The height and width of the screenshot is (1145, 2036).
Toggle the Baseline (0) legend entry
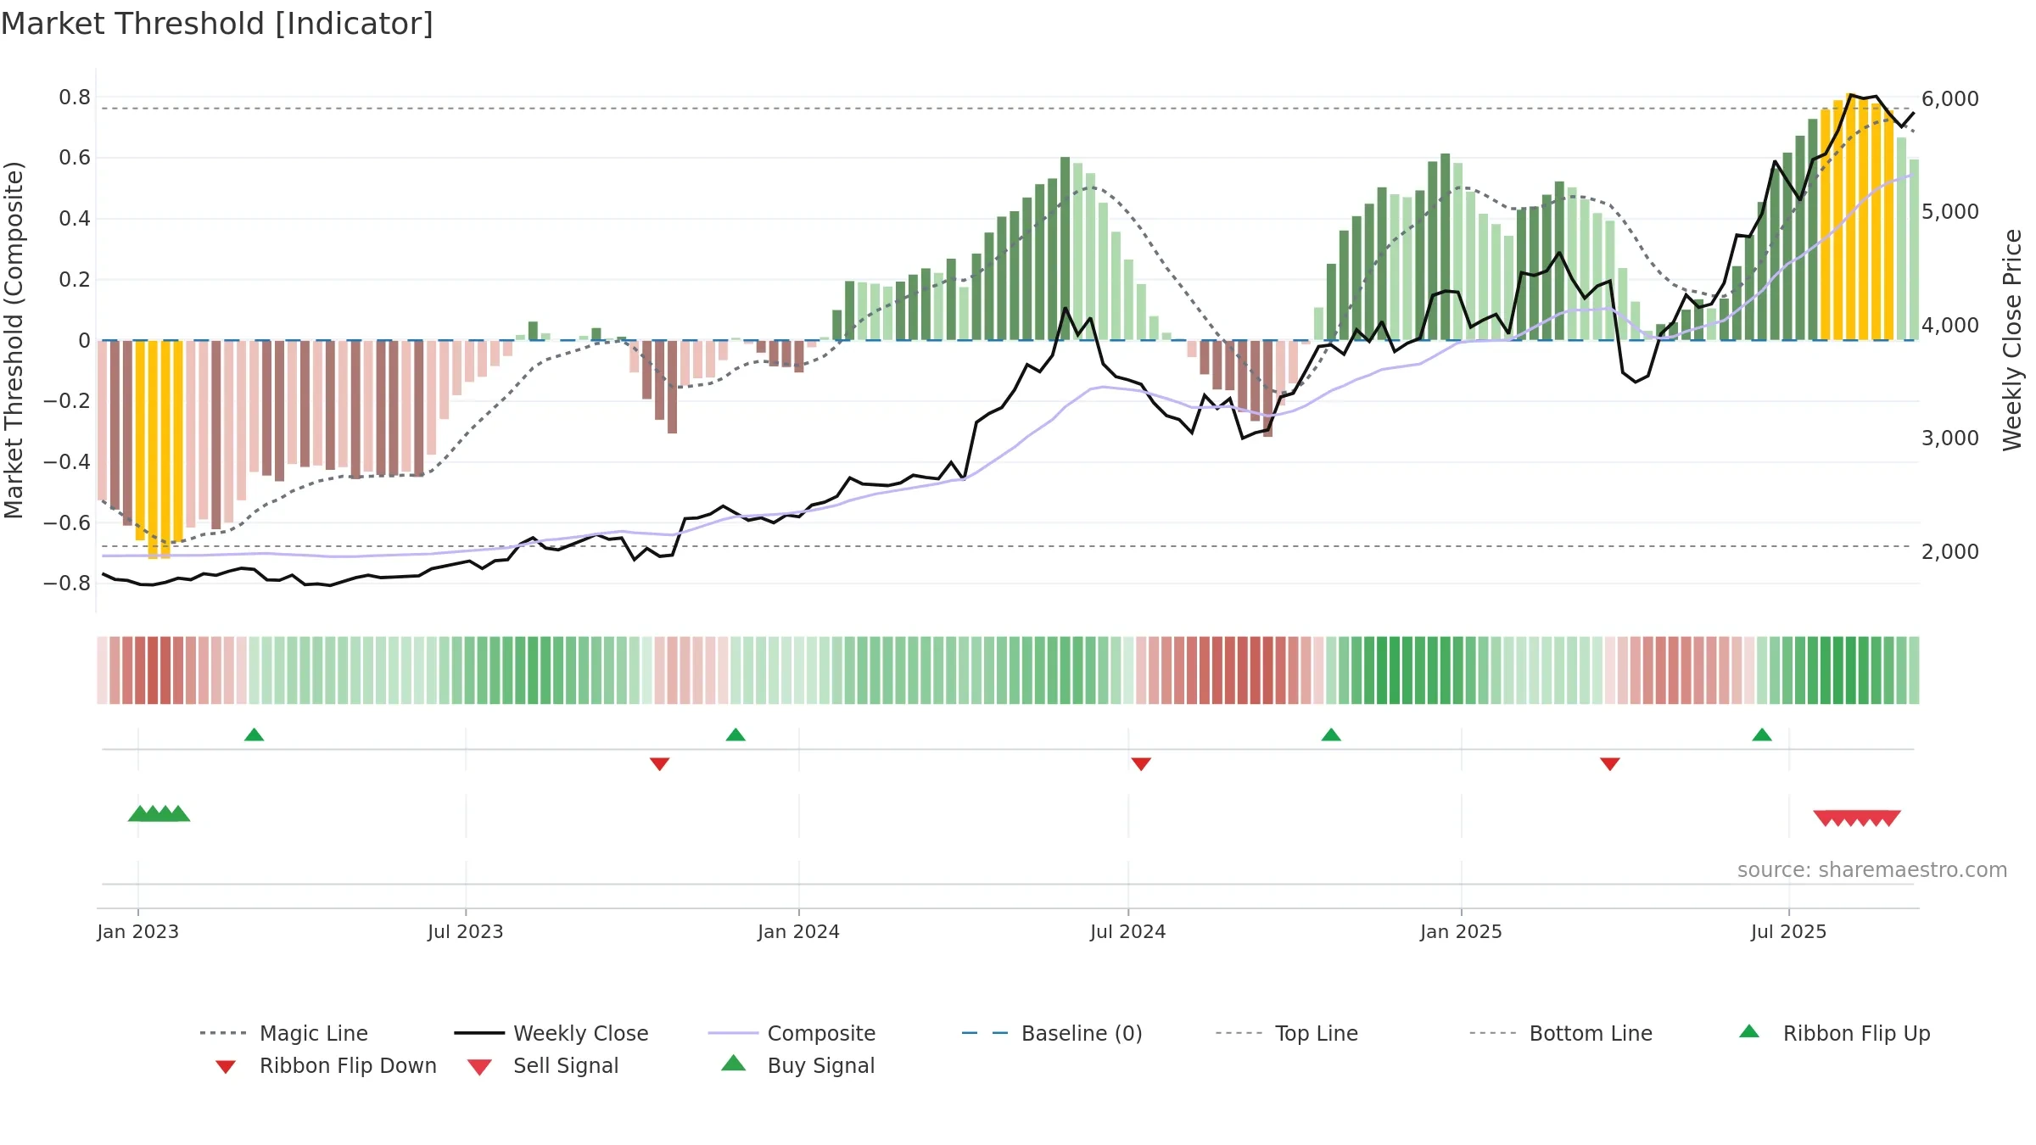pyautogui.click(x=1052, y=1033)
